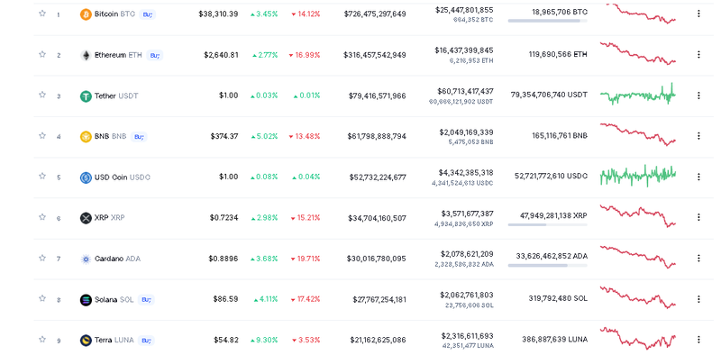Star Cardano for the watchlist
Viewport: 721px width, 355px height.
[42, 258]
